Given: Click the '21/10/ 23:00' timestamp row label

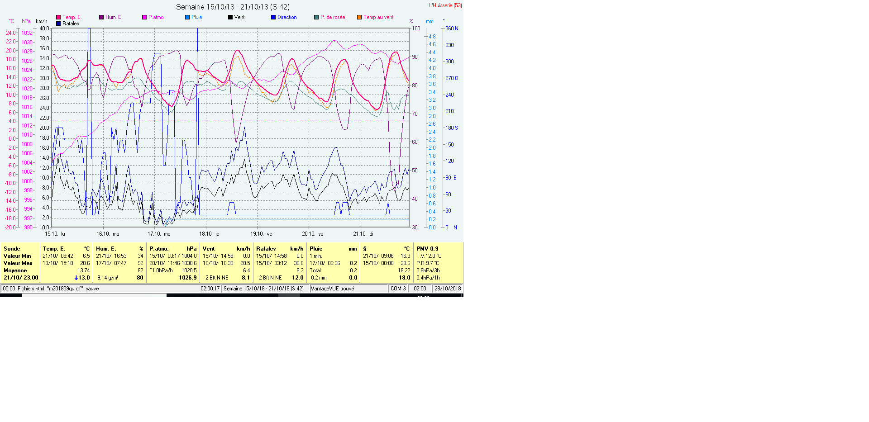Looking at the screenshot, I should [21, 278].
